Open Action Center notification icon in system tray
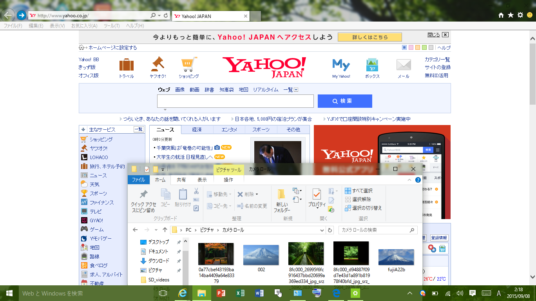536x301 pixels. coord(473,293)
